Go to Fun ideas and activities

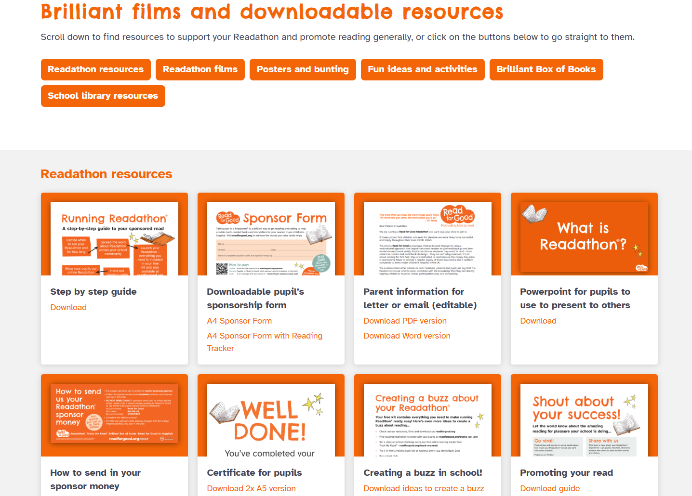click(422, 69)
